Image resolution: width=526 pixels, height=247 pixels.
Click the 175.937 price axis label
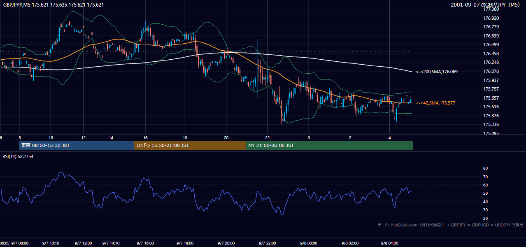491,80
